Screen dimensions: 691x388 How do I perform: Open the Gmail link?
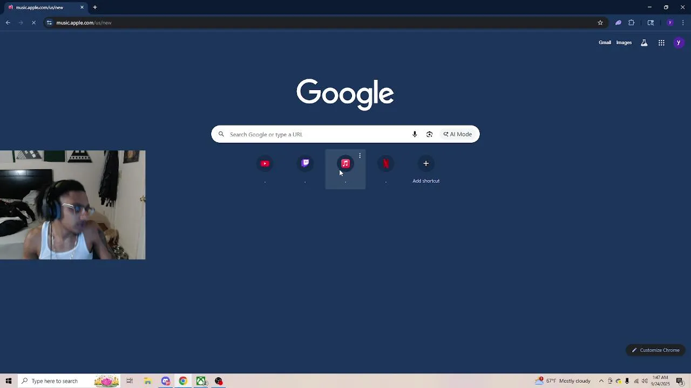coord(605,43)
